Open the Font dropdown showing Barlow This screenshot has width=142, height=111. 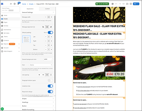41,65
